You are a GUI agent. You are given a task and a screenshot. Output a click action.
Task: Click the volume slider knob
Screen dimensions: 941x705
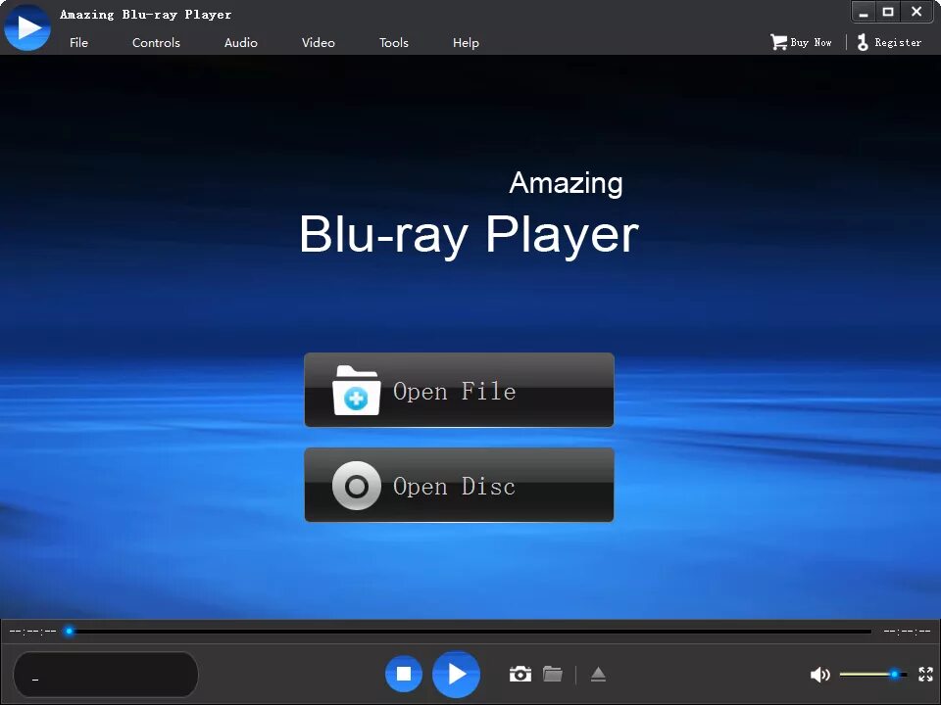(x=894, y=675)
